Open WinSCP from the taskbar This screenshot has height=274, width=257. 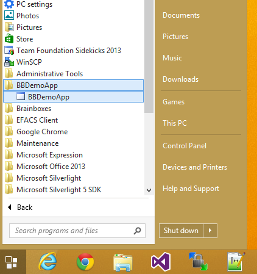click(x=198, y=262)
